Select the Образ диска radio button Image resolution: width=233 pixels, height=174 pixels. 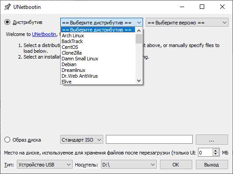[x=7, y=140]
